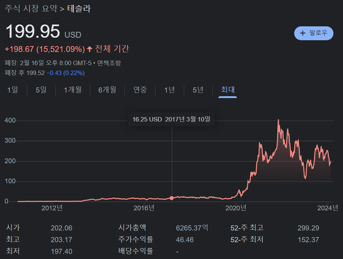Click the 시가 value 202.06

point(62,228)
